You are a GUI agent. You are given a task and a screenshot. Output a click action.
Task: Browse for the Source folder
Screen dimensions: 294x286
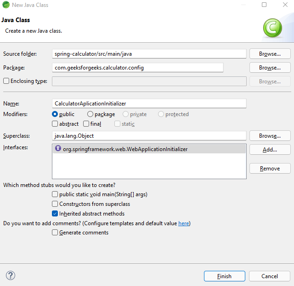(270, 54)
